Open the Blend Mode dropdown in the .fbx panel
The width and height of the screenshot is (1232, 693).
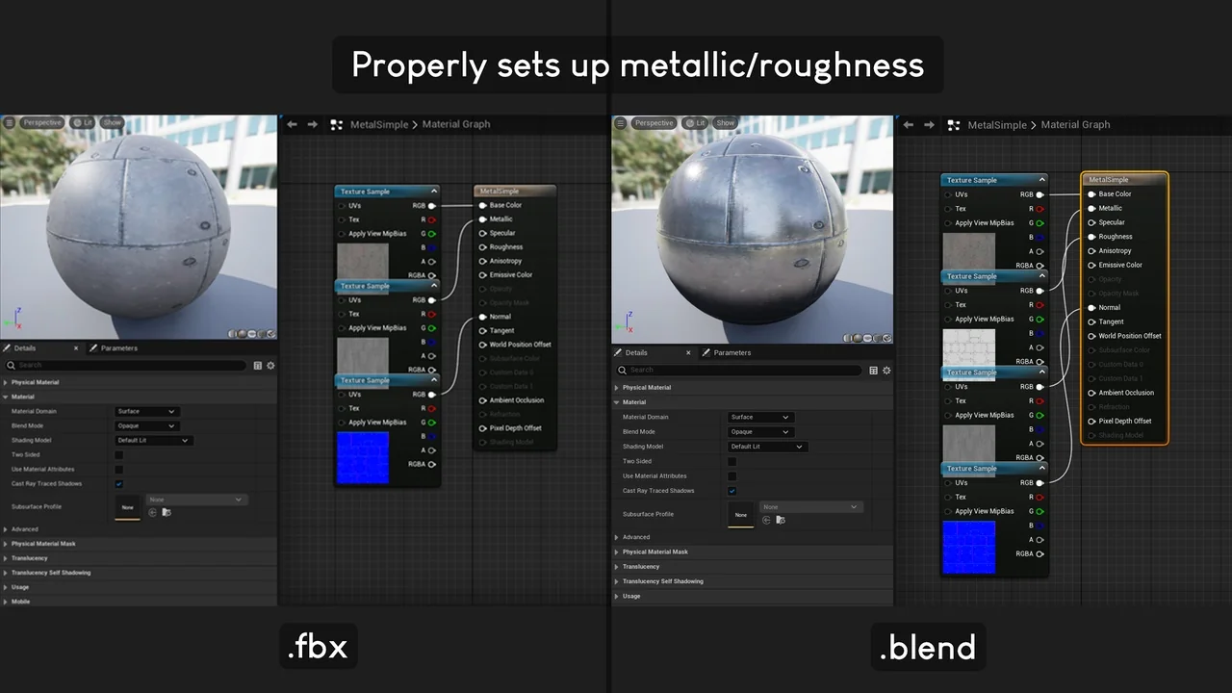pos(146,425)
